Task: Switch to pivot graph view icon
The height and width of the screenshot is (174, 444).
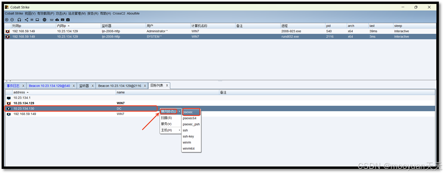Action: (x=26, y=20)
